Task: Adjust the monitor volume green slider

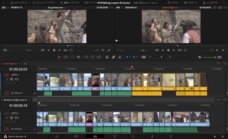Action: point(209,57)
